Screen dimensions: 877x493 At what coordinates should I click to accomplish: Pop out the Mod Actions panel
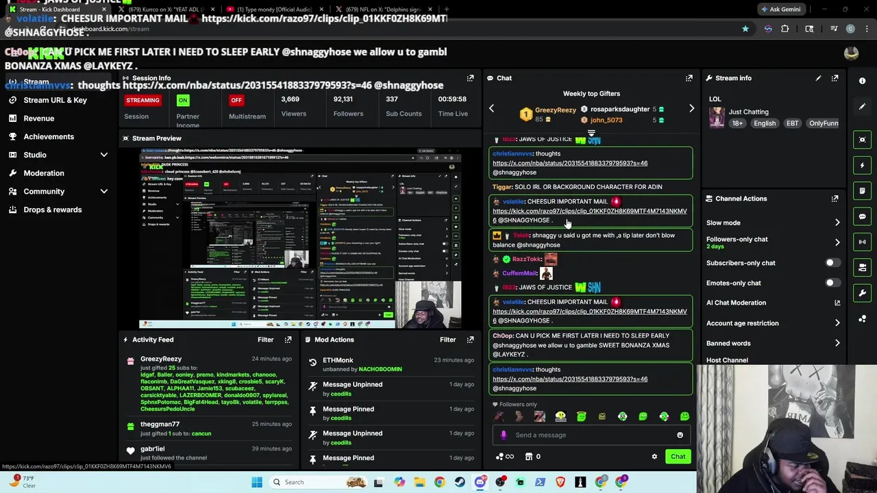pyautogui.click(x=470, y=340)
